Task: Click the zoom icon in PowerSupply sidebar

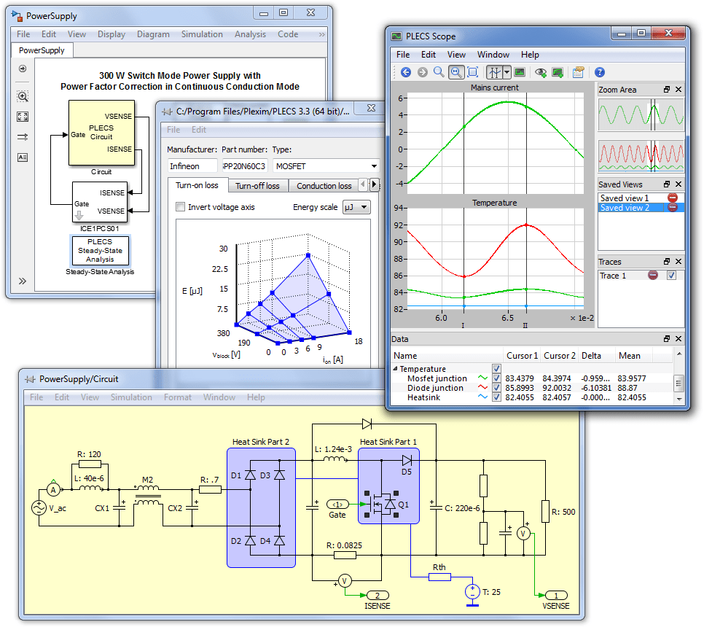Action: tap(23, 97)
